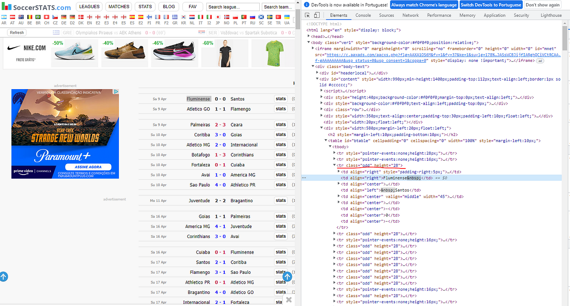Choose the Australia (AU) flag icon

[x=21, y=17]
